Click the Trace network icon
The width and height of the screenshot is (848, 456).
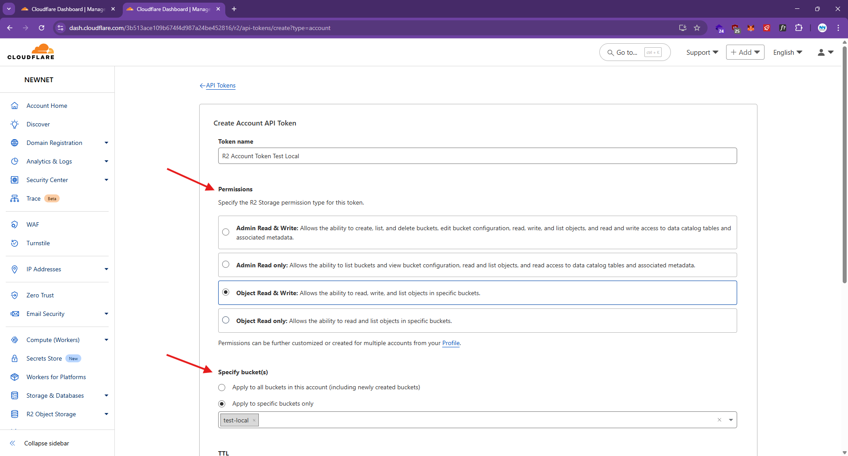pyautogui.click(x=15, y=198)
